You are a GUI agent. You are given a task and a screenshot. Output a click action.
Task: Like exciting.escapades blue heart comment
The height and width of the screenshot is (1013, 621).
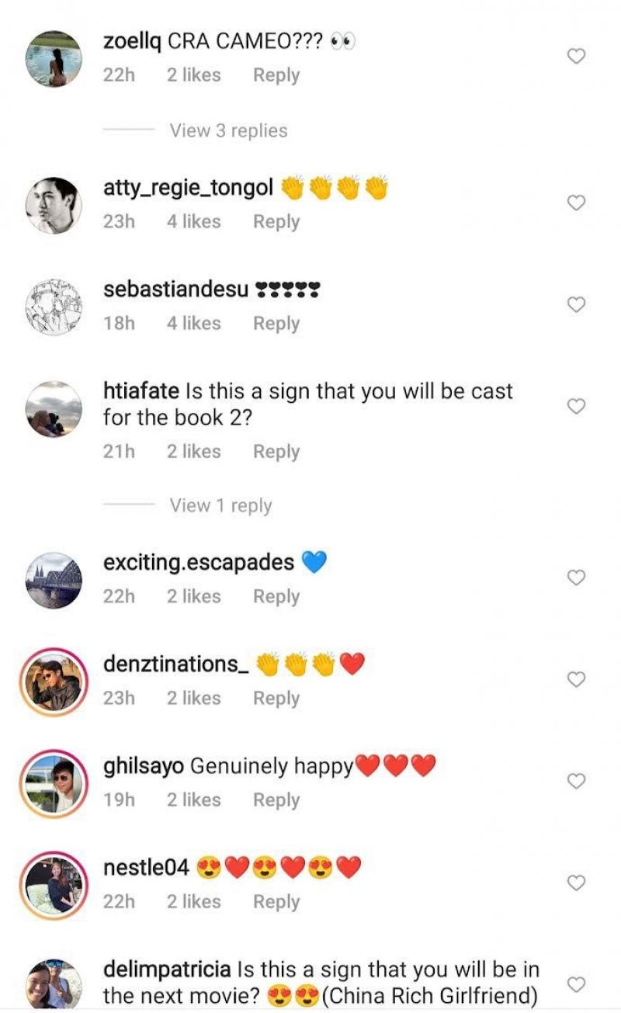576,578
